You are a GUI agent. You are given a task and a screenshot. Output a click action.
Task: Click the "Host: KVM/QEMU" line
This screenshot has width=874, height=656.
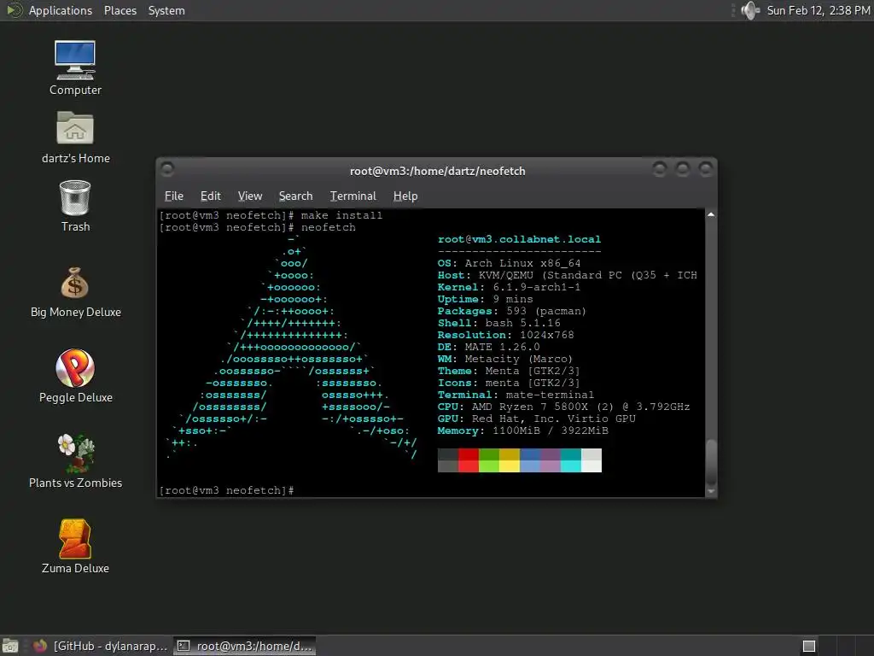567,275
